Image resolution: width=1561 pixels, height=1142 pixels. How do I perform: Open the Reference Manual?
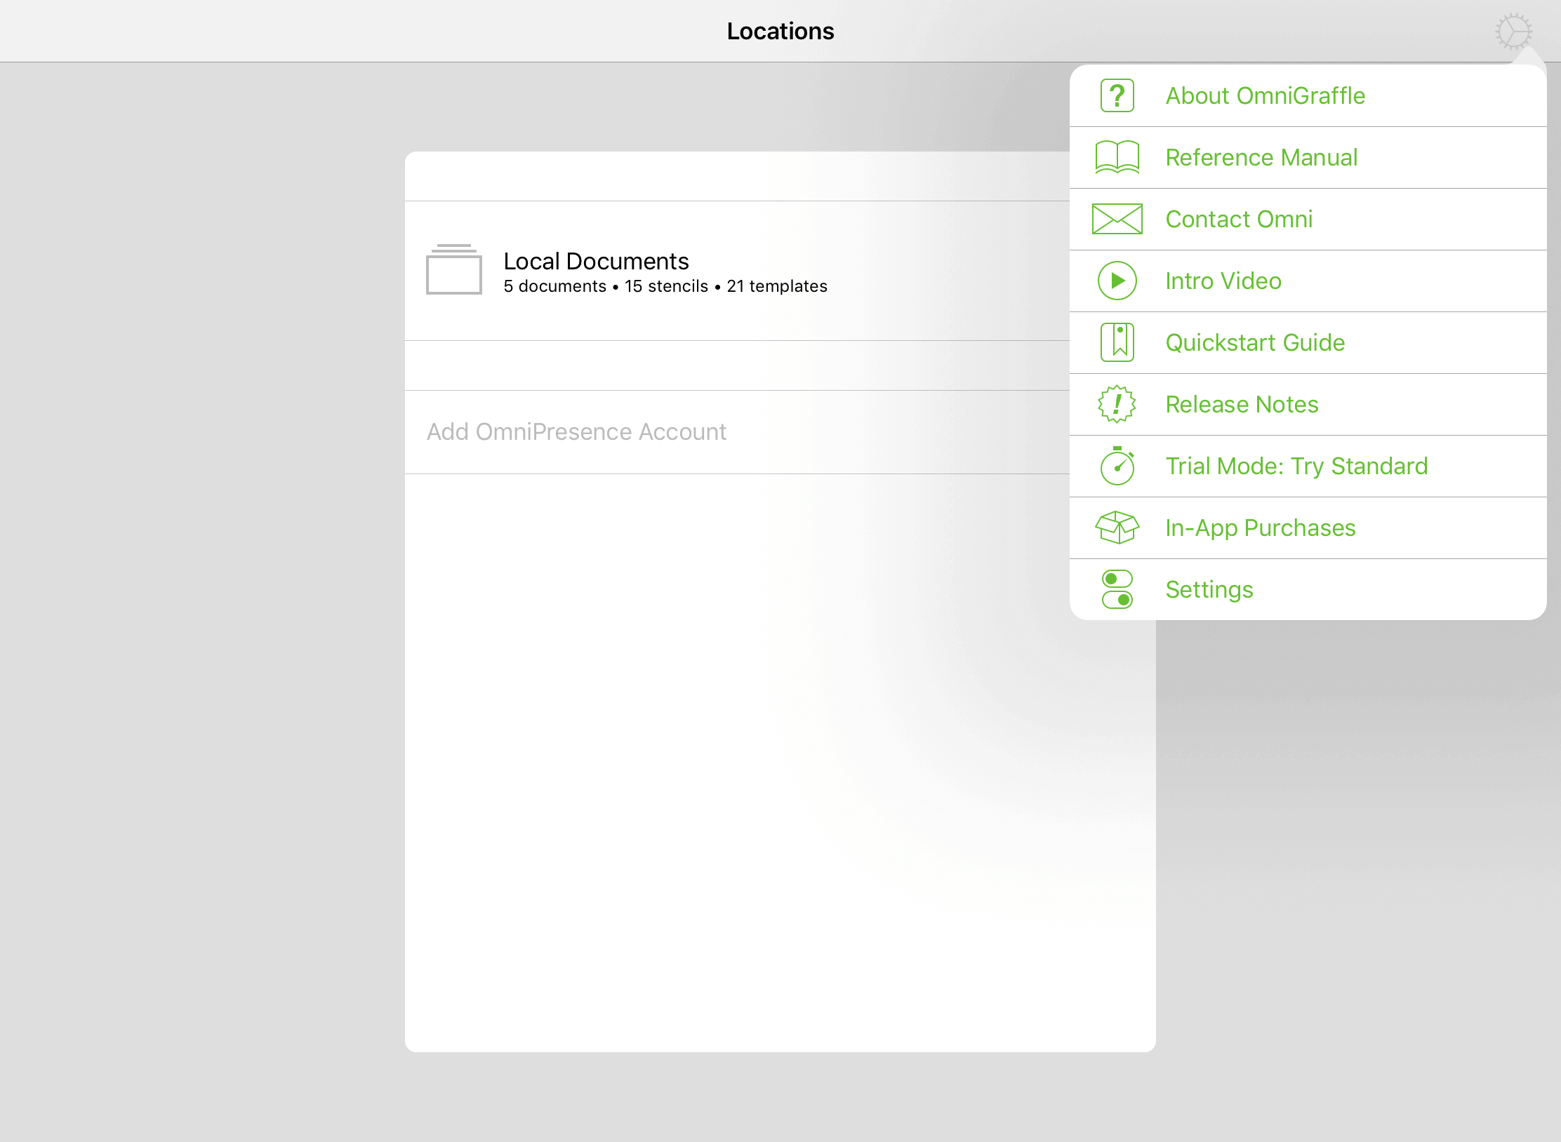click(x=1261, y=157)
